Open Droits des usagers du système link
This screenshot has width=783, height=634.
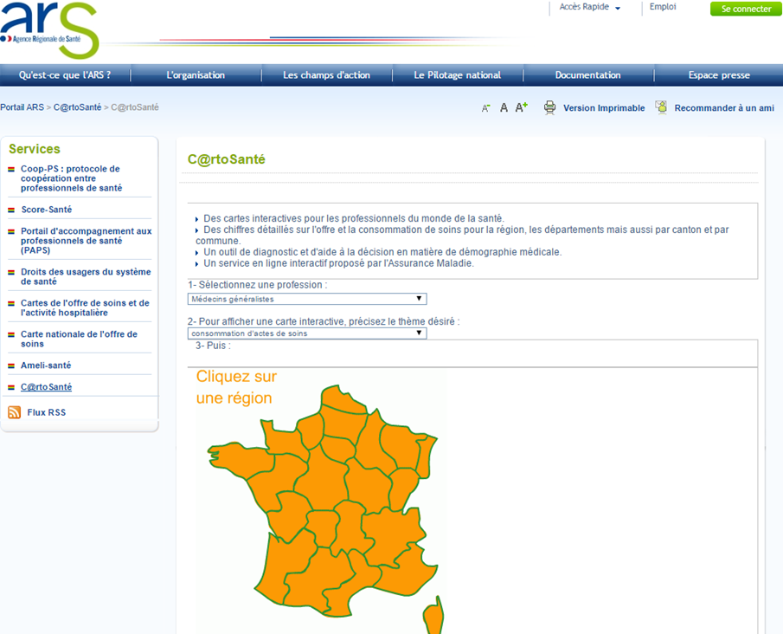(86, 276)
